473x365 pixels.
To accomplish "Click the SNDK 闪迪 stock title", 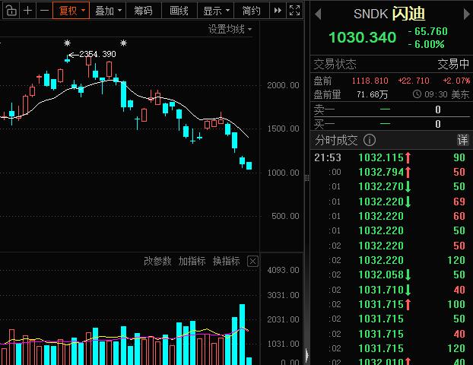I will [389, 14].
